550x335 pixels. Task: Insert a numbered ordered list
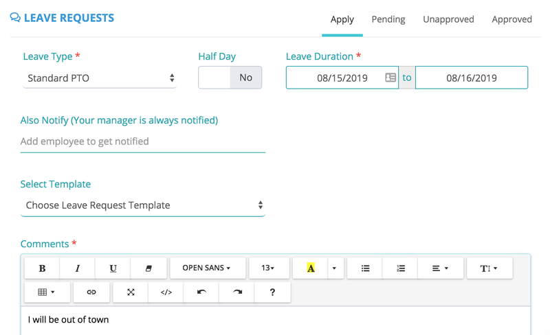400,268
